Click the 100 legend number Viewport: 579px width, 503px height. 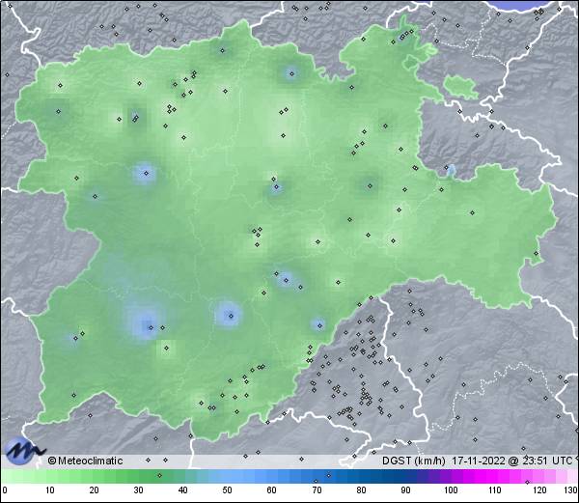point(451,490)
